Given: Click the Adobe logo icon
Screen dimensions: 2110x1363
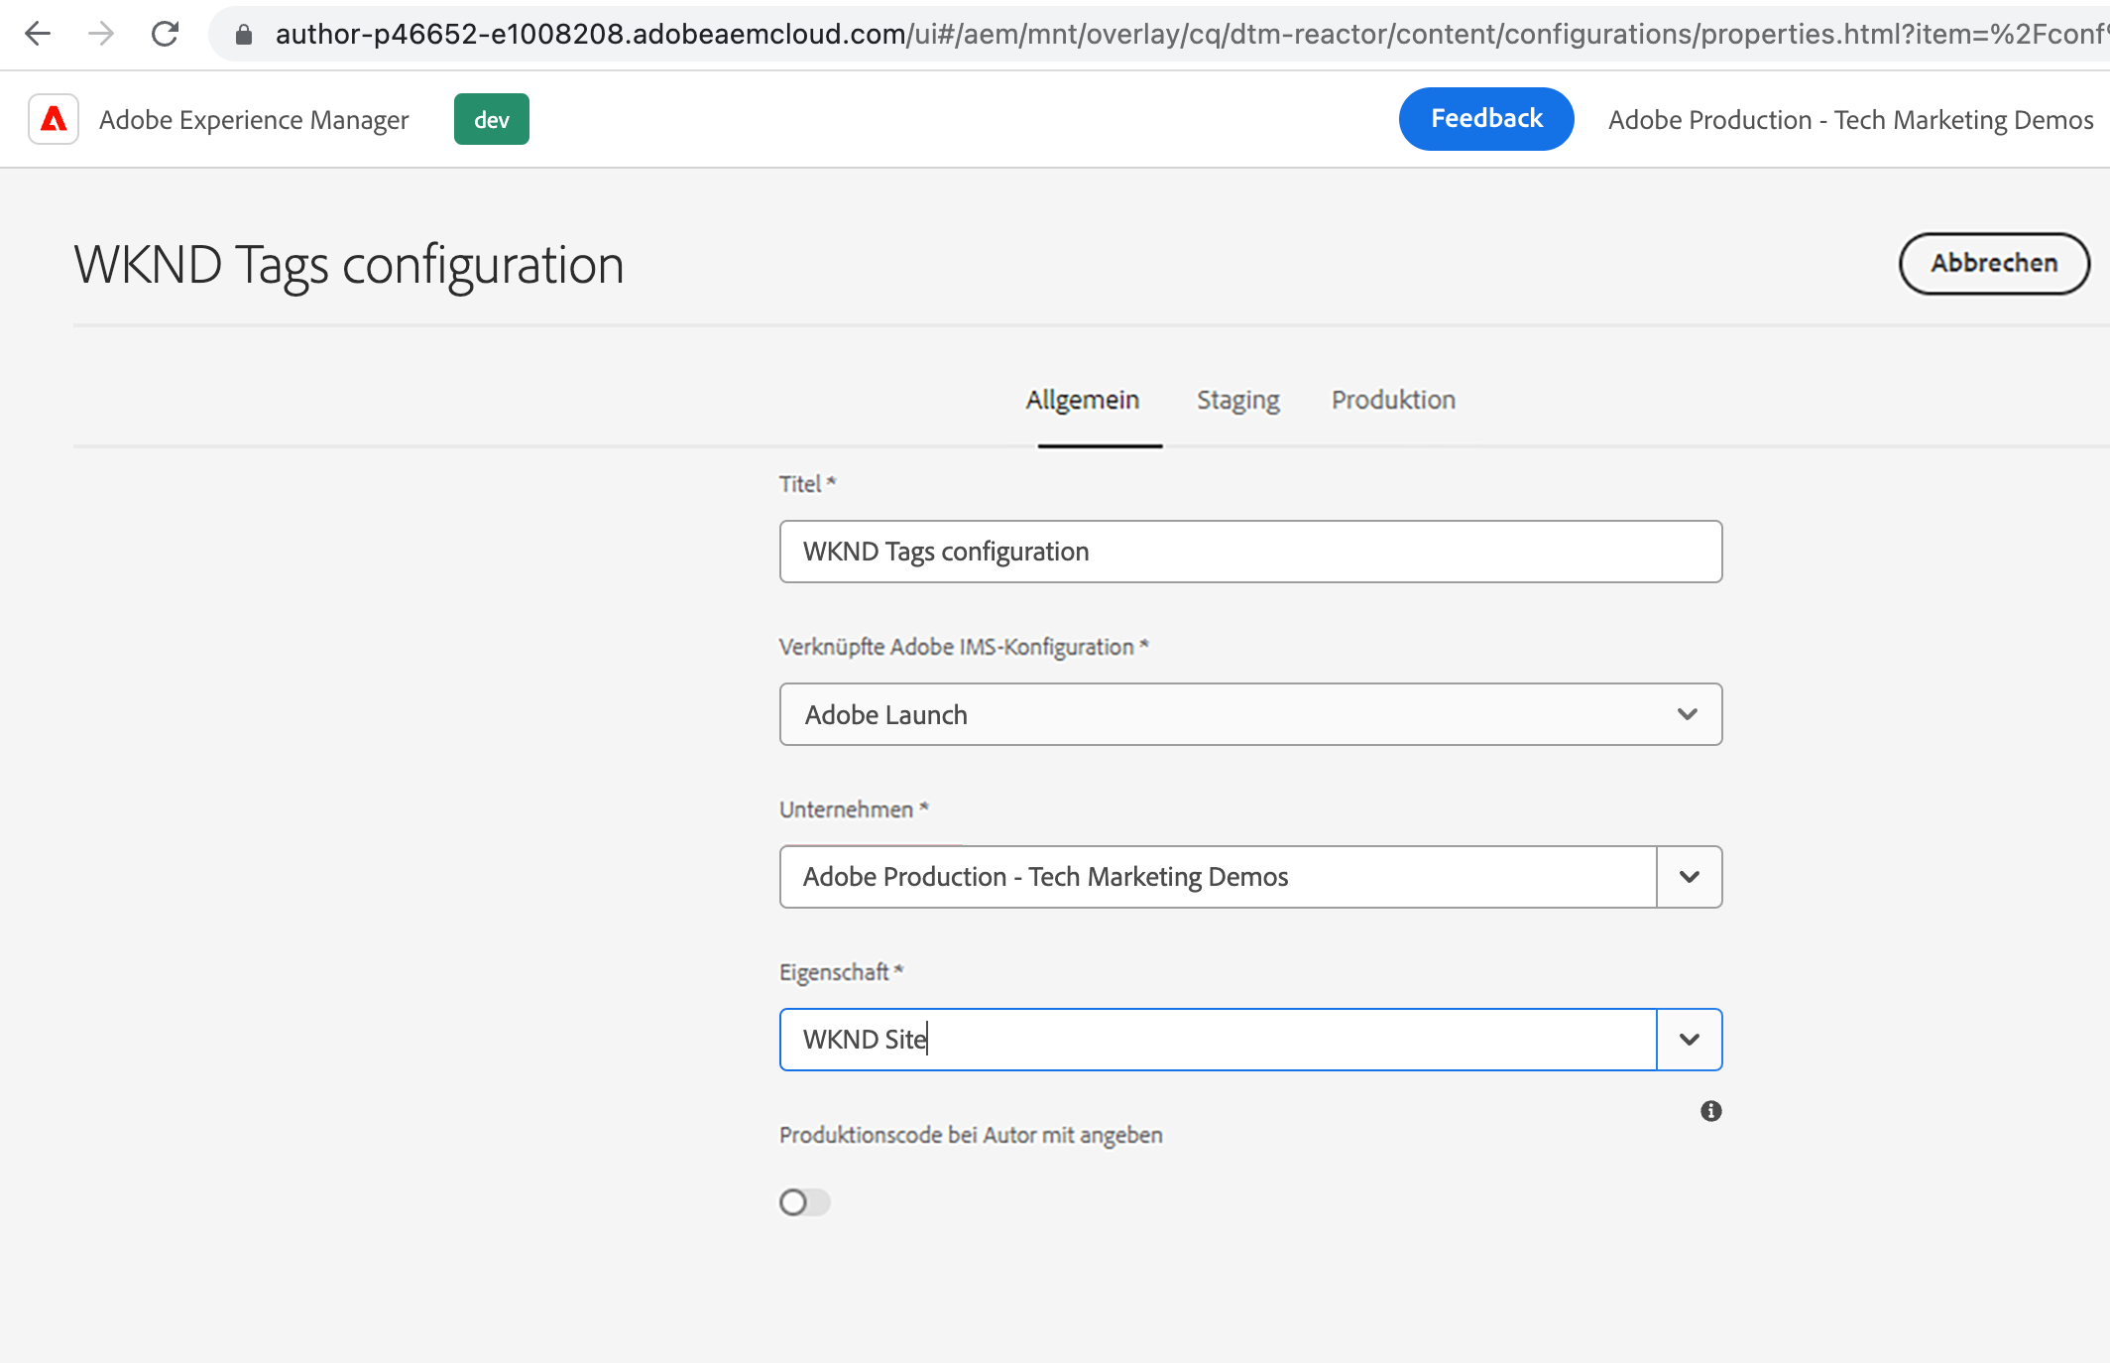Looking at the screenshot, I should tap(54, 119).
